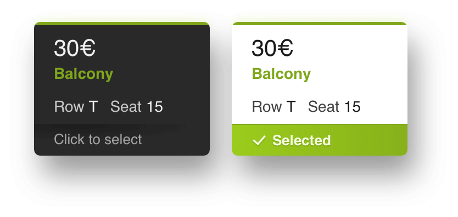Click "Row T" text on white card

point(273,107)
